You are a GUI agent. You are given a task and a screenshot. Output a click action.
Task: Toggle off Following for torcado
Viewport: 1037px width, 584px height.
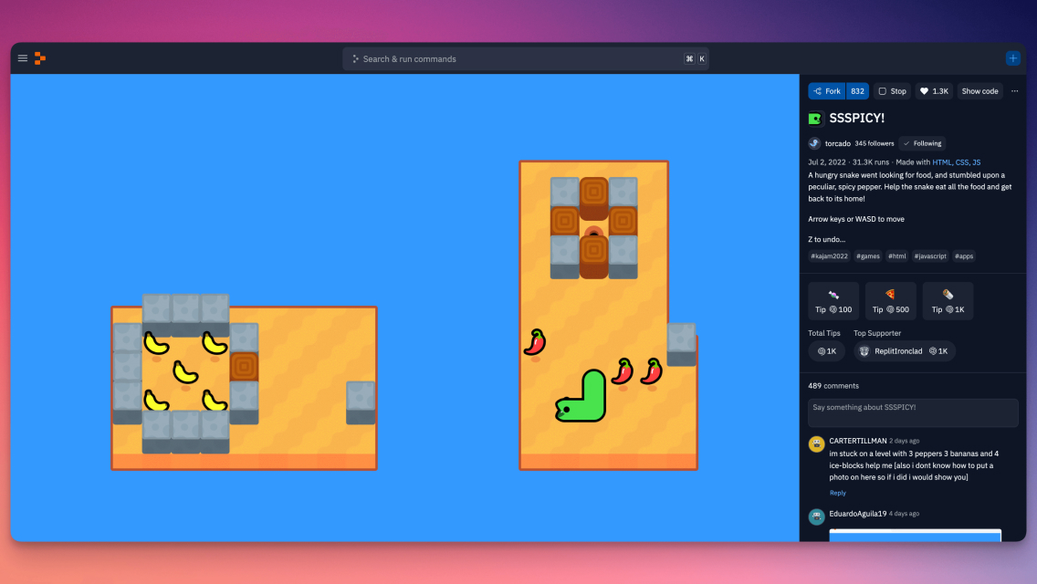tap(922, 143)
